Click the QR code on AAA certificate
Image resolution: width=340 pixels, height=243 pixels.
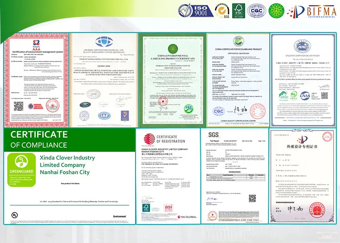click(x=19, y=106)
